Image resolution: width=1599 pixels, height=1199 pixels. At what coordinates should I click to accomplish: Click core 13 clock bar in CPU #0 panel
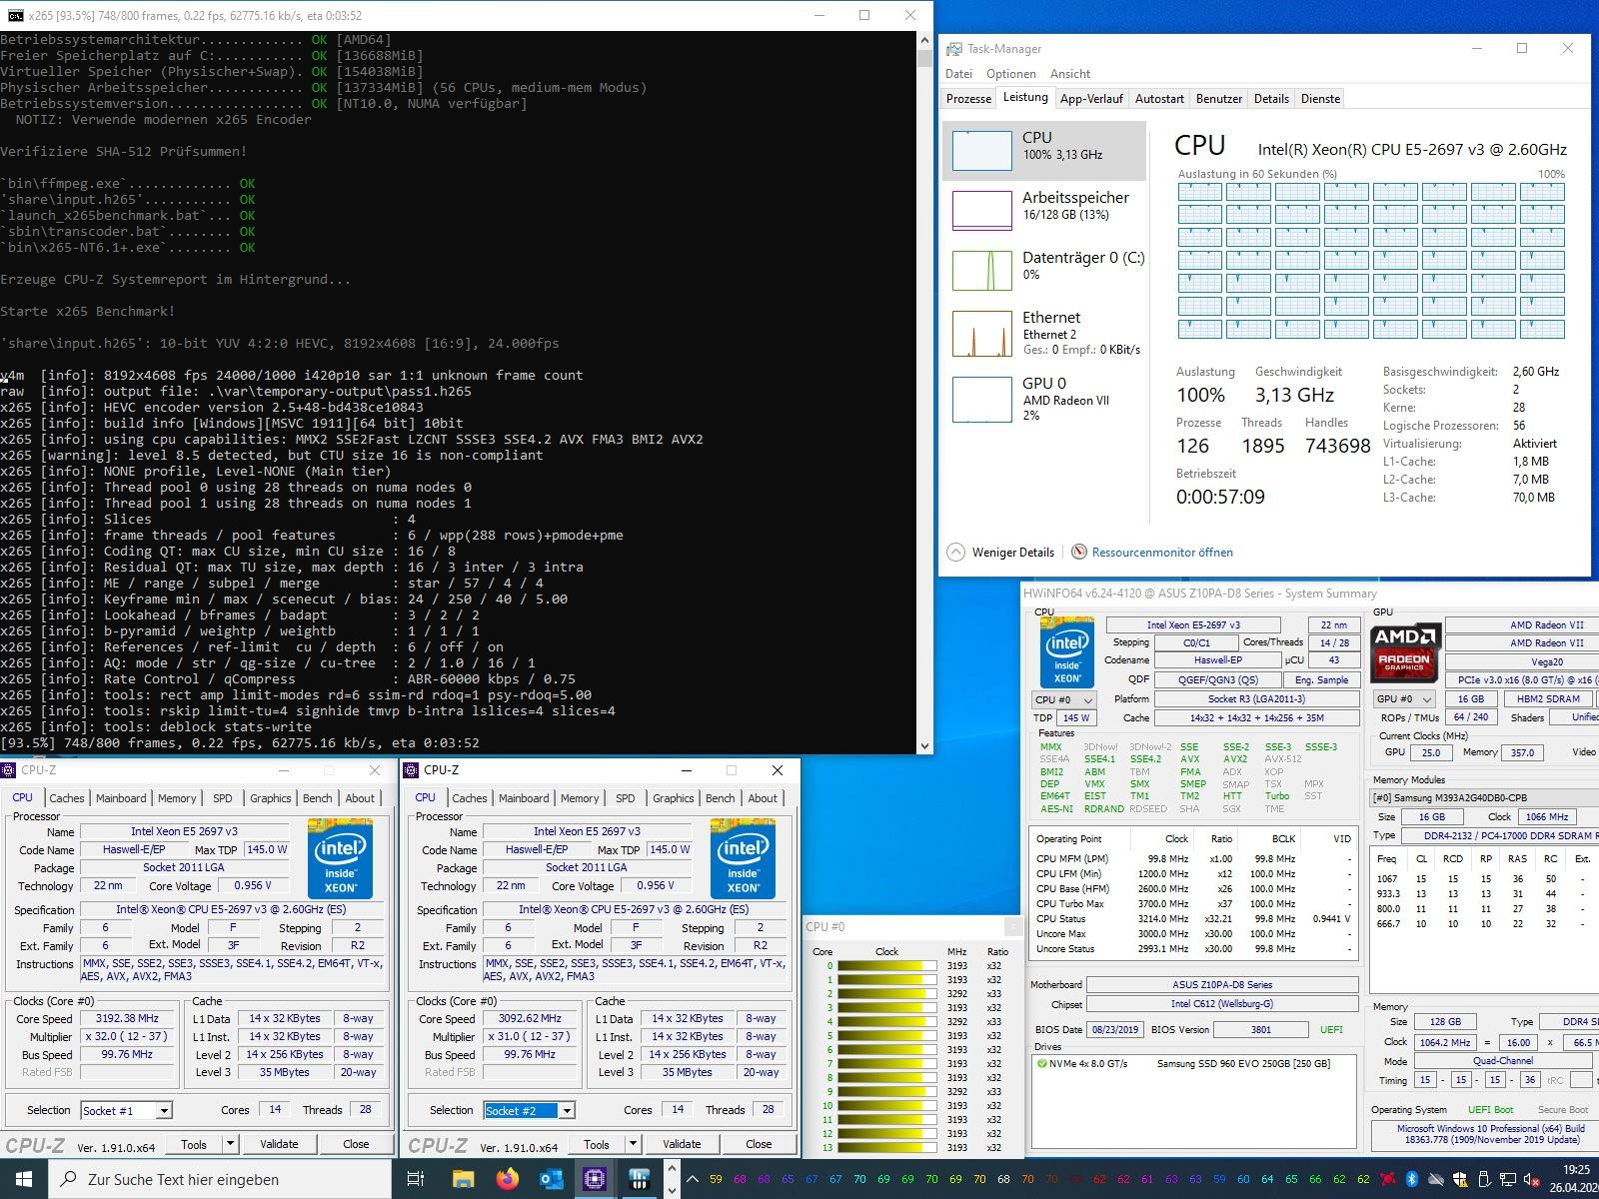886,1147
